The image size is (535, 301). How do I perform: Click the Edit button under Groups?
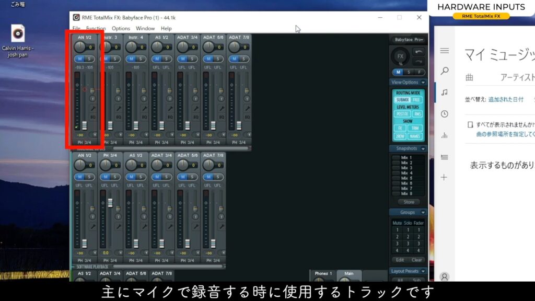(400, 260)
